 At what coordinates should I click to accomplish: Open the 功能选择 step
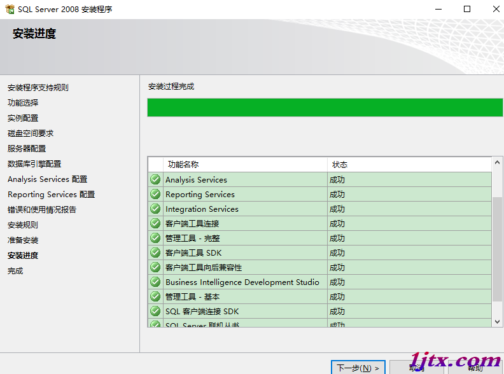click(x=23, y=103)
